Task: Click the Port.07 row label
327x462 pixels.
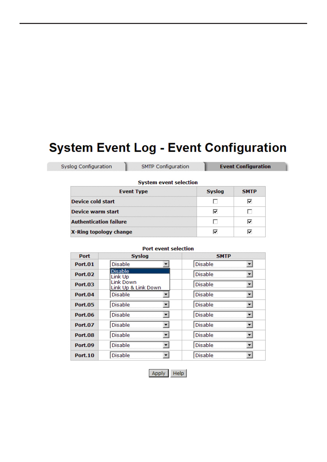Action: 84,325
